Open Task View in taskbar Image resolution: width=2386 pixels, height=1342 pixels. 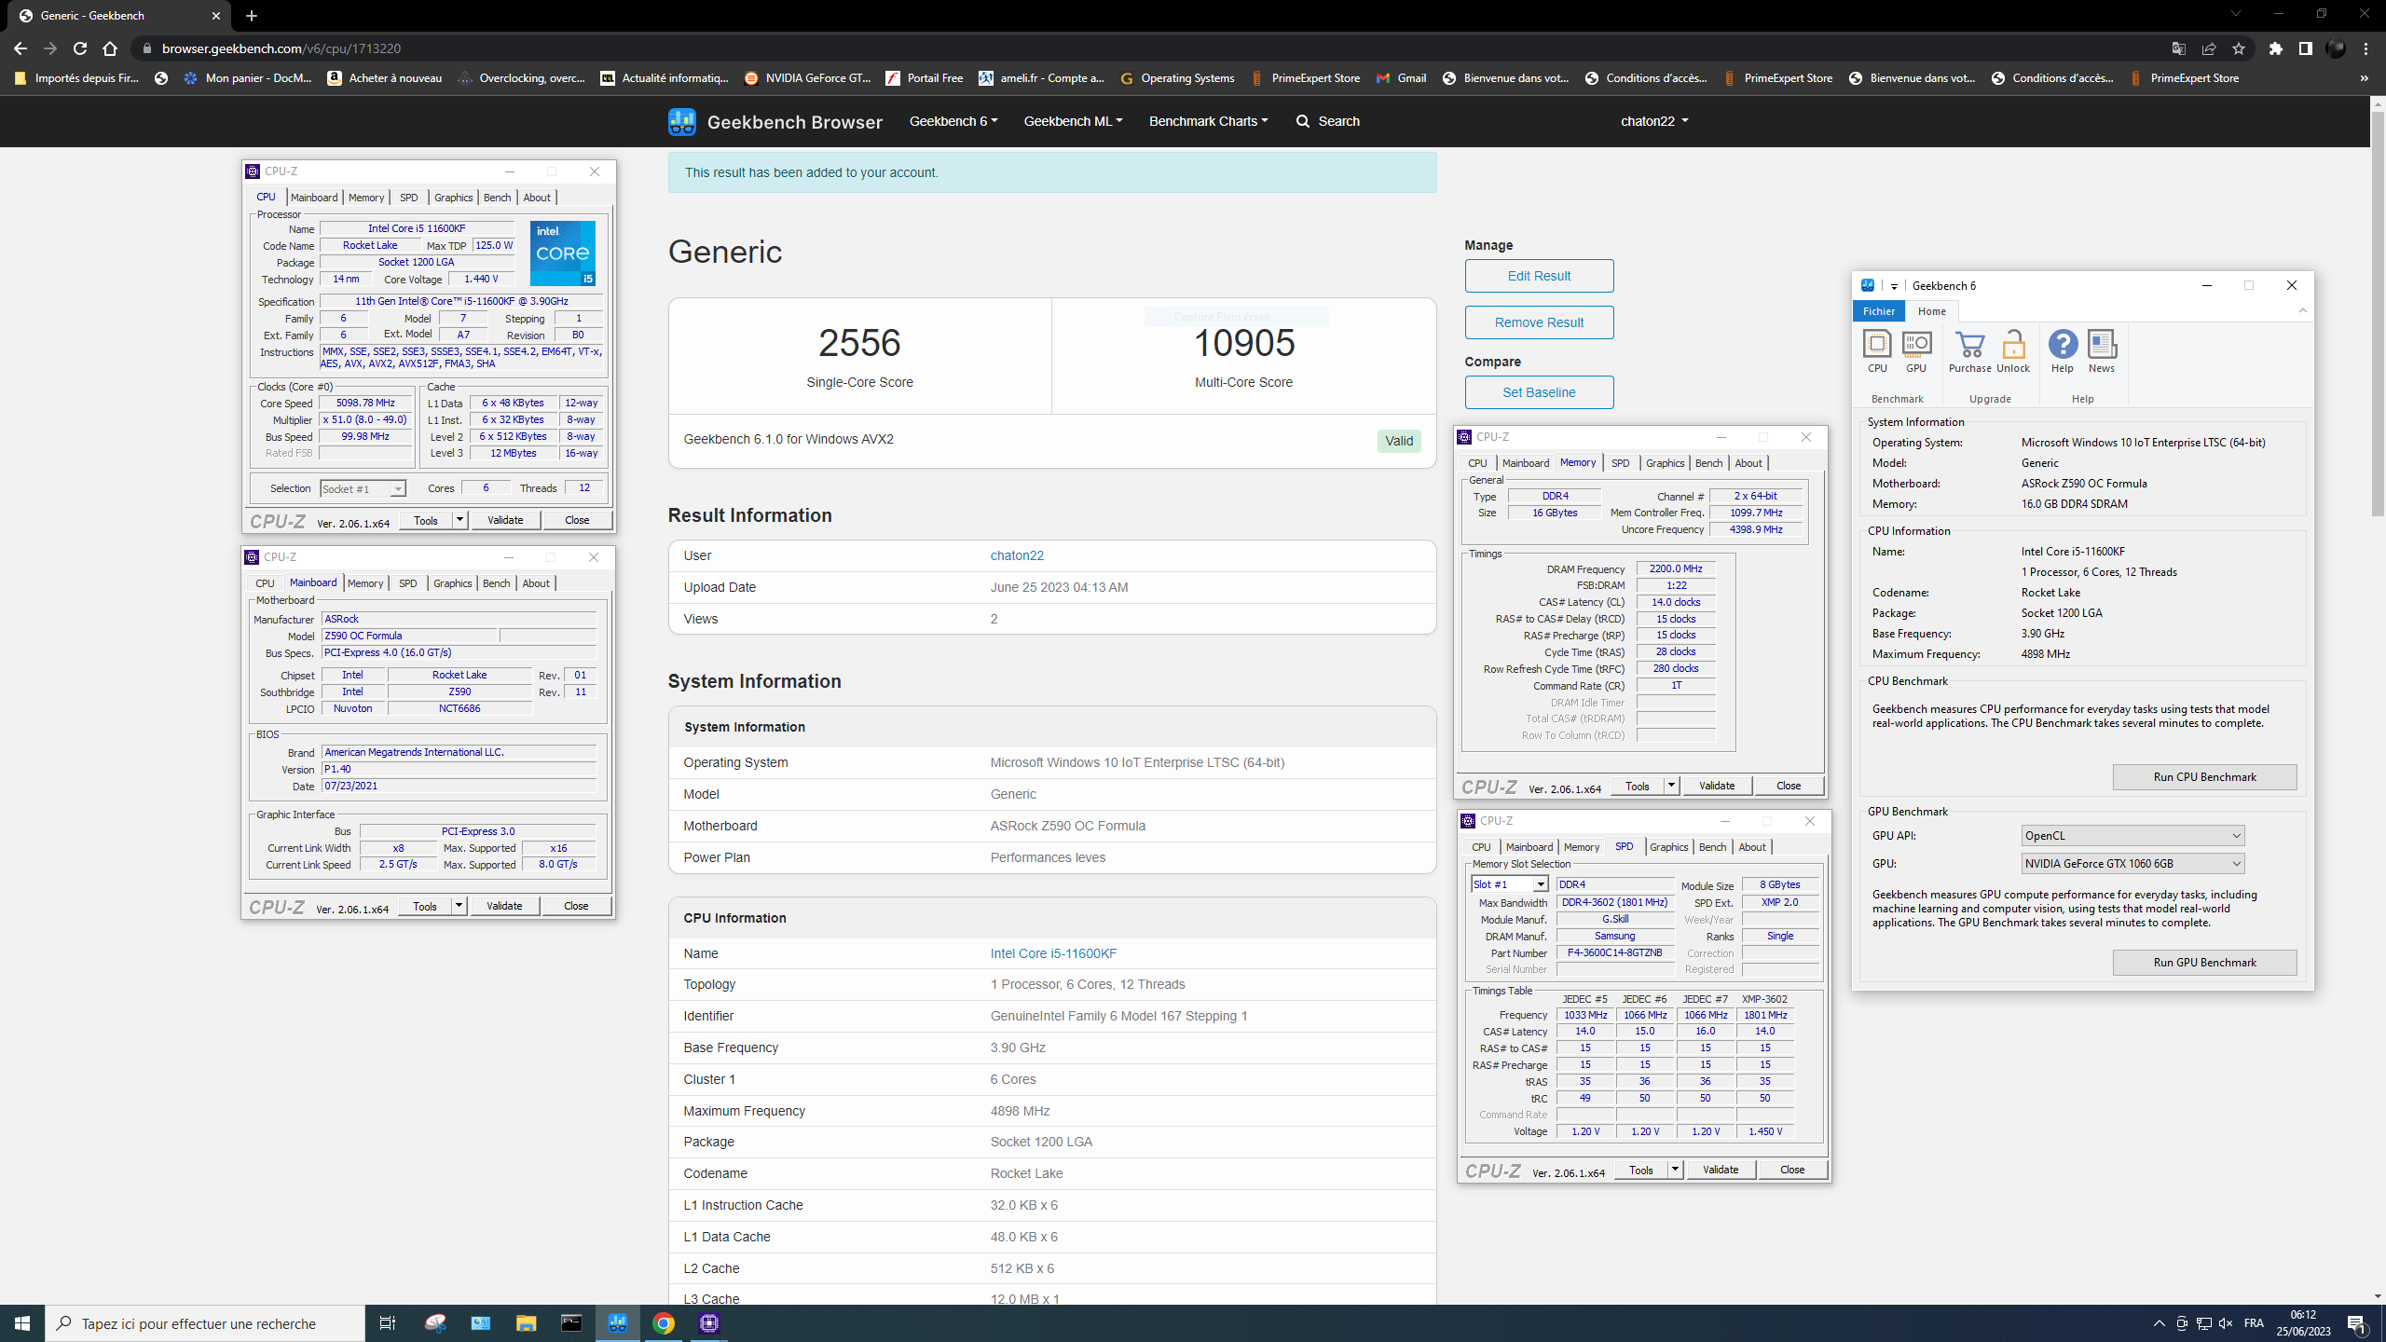point(388,1323)
